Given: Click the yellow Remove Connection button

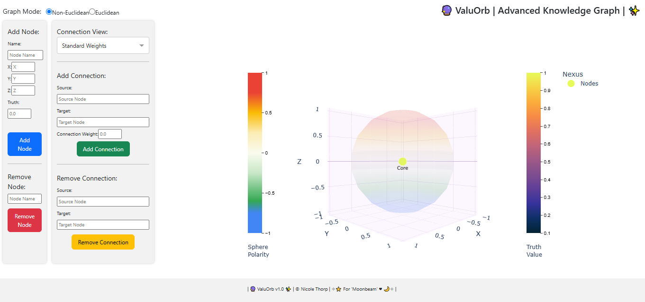Looking at the screenshot, I should [x=103, y=242].
